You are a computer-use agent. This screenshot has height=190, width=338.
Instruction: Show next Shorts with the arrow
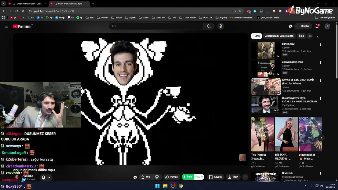click(321, 138)
